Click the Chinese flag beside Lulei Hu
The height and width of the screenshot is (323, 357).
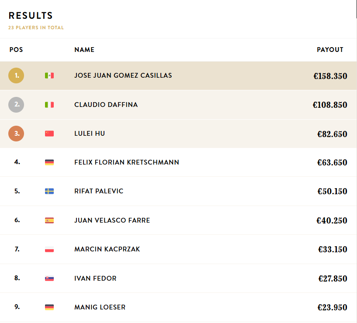tap(49, 134)
